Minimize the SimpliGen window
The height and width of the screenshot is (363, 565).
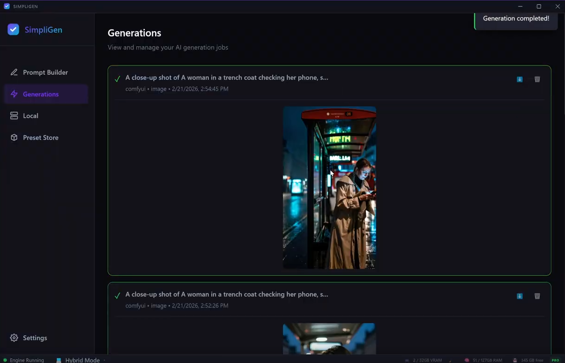(x=520, y=6)
